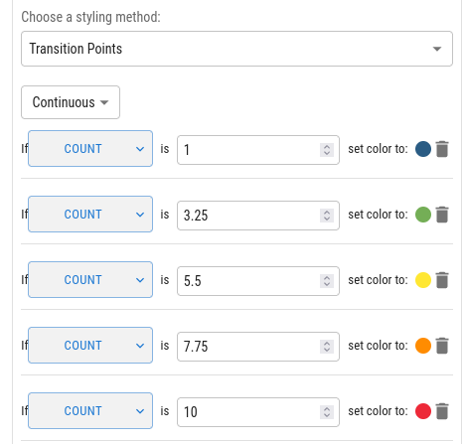Viewport: 465px width, 444px height.
Task: Click the spinner arrows on the 10 field
Action: coord(327,412)
